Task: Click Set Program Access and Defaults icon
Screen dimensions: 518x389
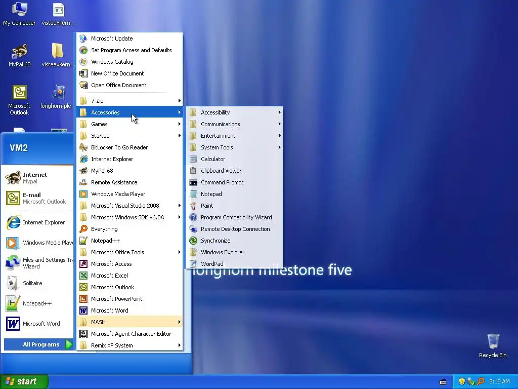Action: coord(83,50)
